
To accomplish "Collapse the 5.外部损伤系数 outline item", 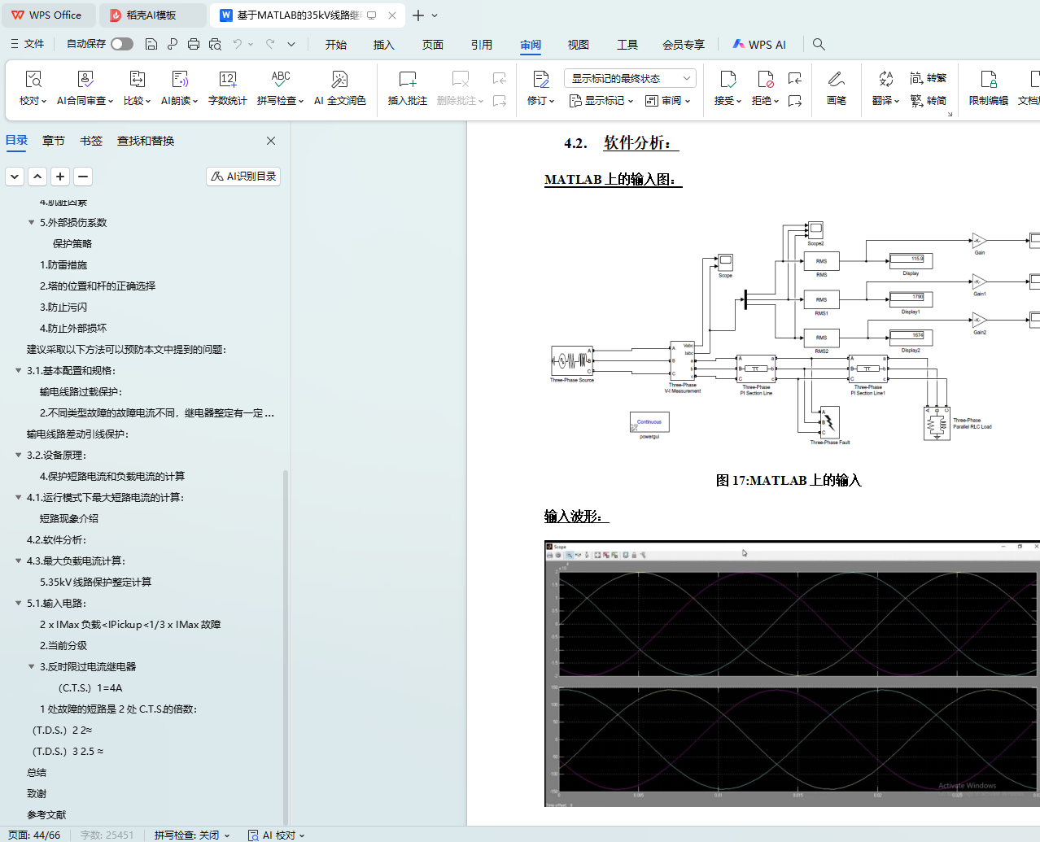I will coord(32,223).
